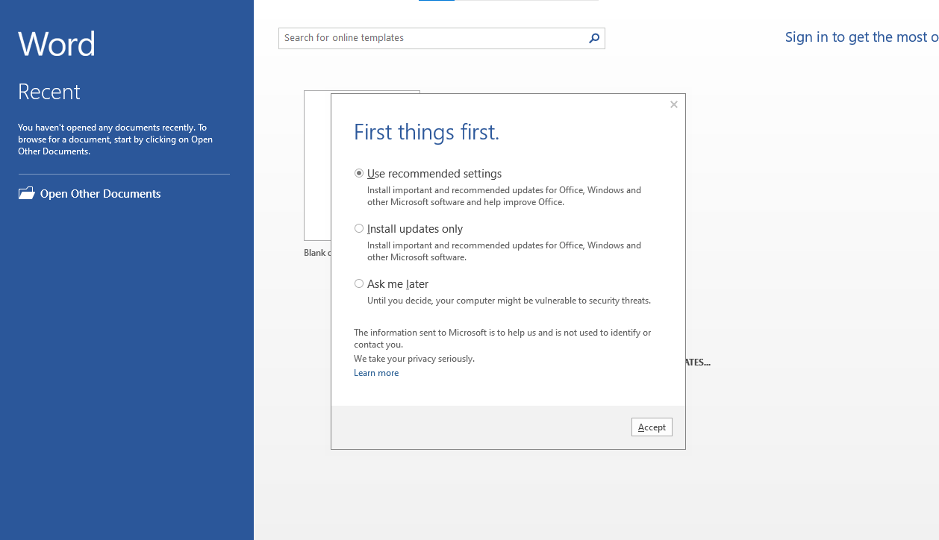
Task: Click text about vulnerable to security threats
Action: tap(509, 301)
